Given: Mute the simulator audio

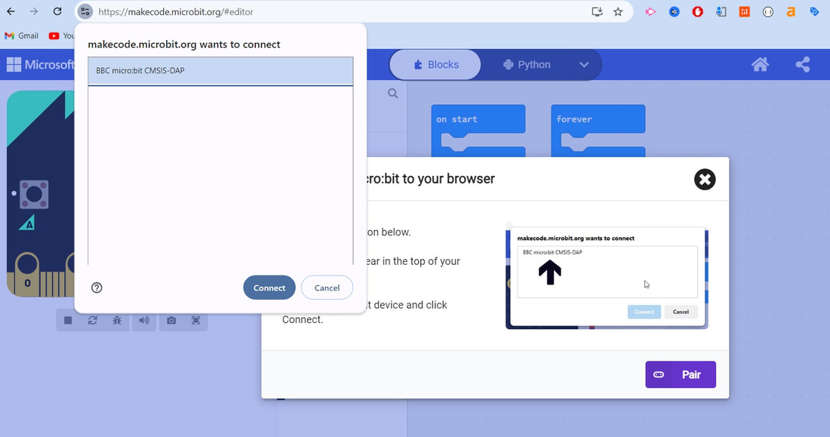Looking at the screenshot, I should pyautogui.click(x=144, y=321).
